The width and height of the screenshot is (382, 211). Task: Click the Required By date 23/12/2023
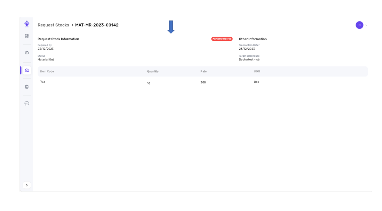46,49
